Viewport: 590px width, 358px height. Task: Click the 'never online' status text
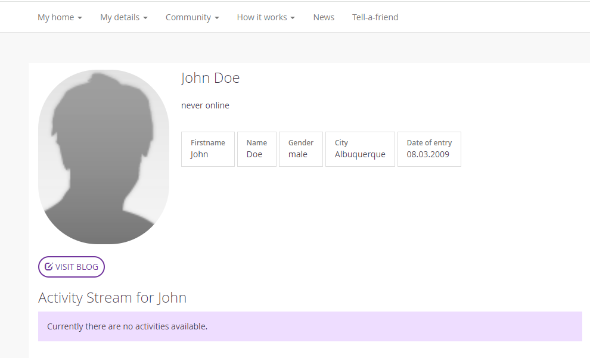point(205,105)
